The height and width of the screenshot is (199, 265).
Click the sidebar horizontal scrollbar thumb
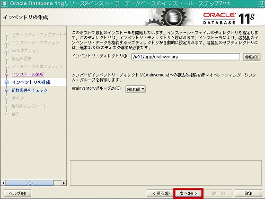point(29,183)
